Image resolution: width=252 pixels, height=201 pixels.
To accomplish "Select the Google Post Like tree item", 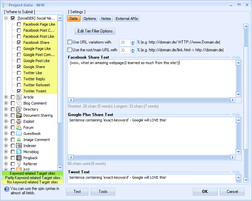I will [x=37, y=61].
